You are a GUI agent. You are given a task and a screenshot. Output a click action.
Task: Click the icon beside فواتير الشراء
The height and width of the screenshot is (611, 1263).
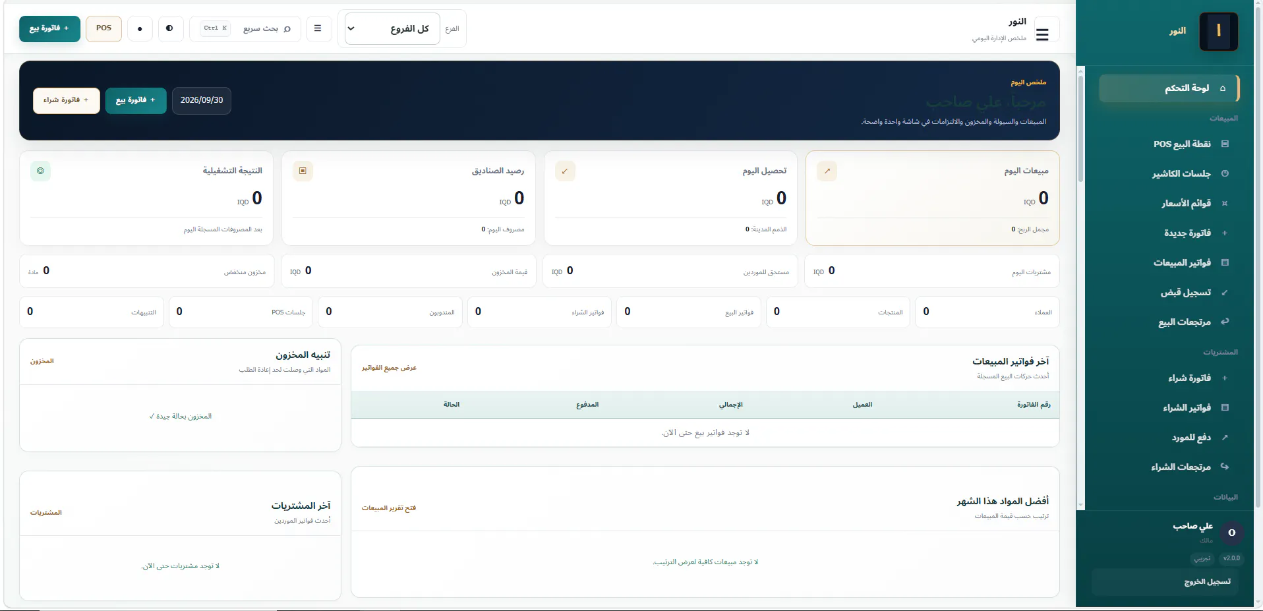tap(1225, 407)
